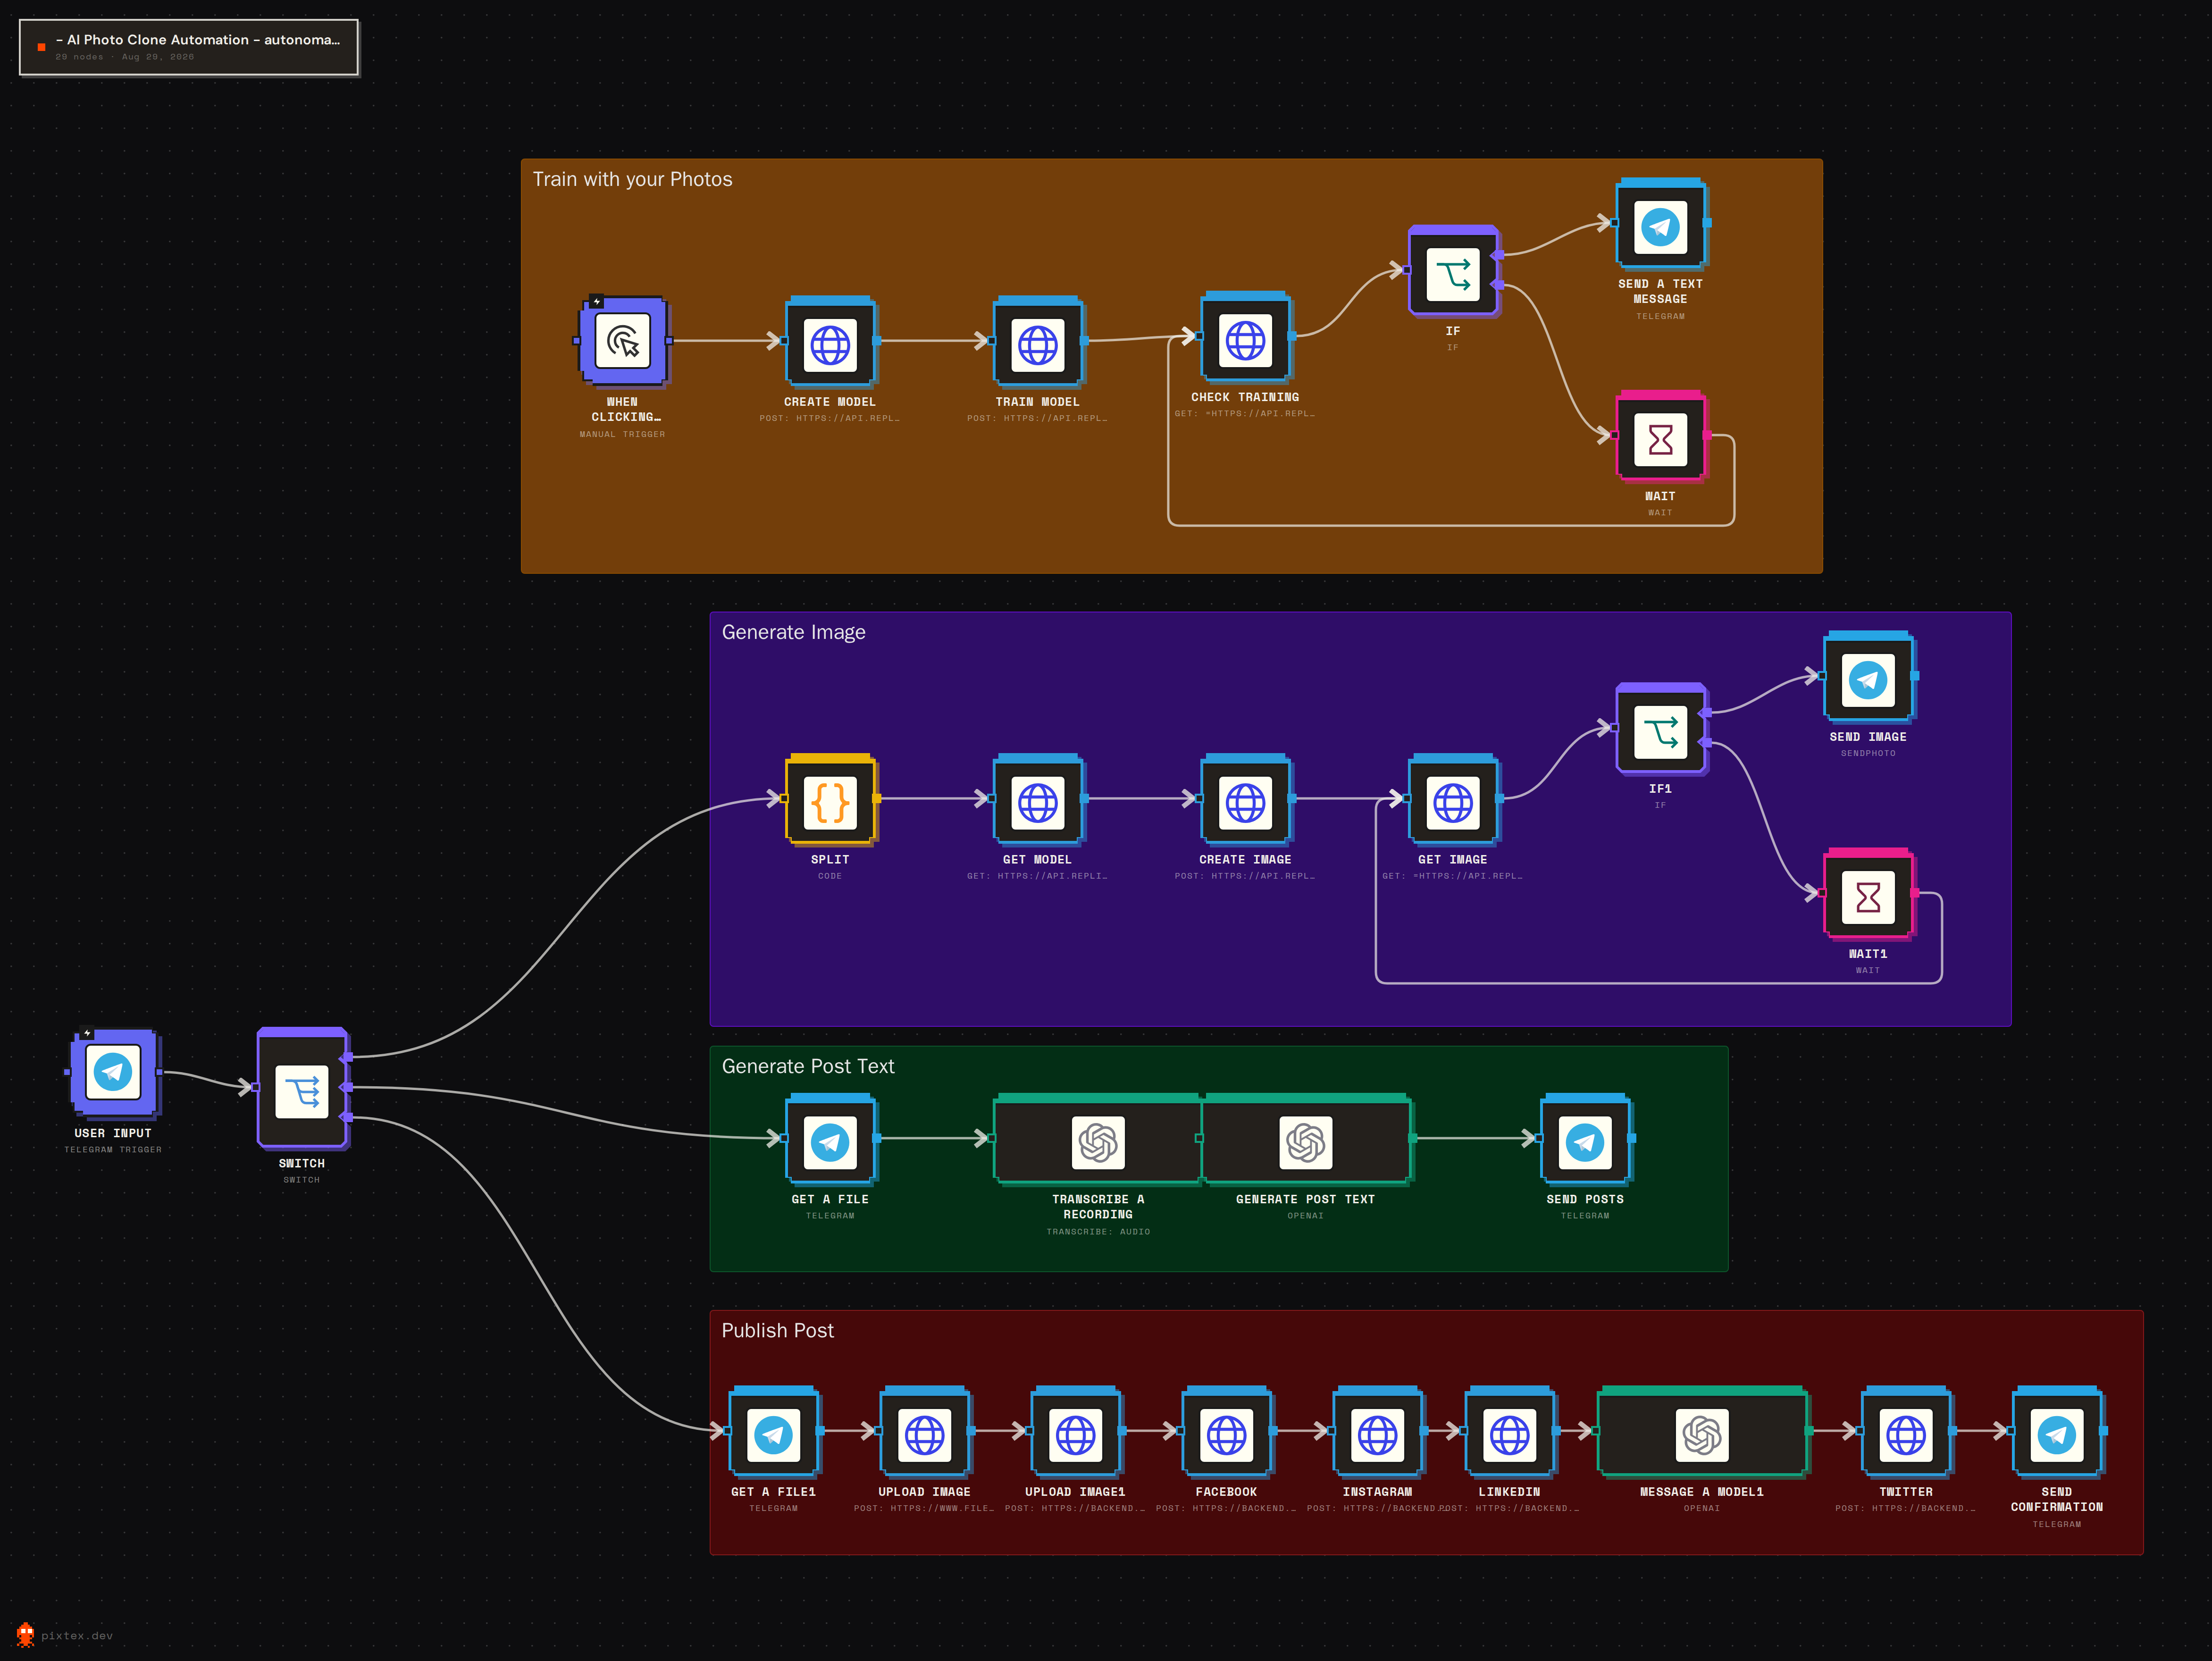The width and height of the screenshot is (2212, 1661).
Task: Click the workflow title AI Photo Clone Automation
Action: 198,40
